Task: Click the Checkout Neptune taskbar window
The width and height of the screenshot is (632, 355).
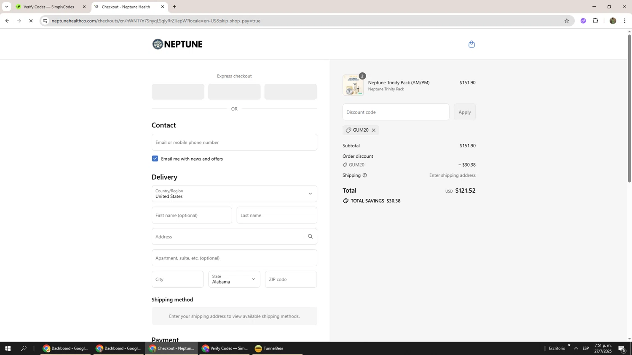Action: tap(171, 348)
